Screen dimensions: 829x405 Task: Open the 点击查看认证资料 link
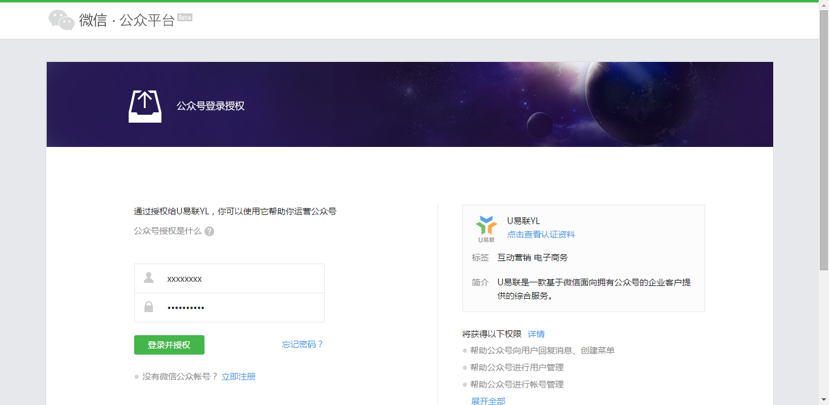tap(541, 234)
